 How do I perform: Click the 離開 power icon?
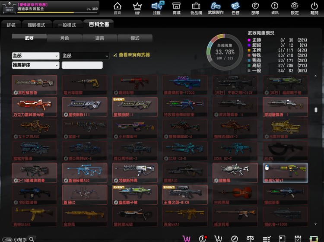click(314, 8)
